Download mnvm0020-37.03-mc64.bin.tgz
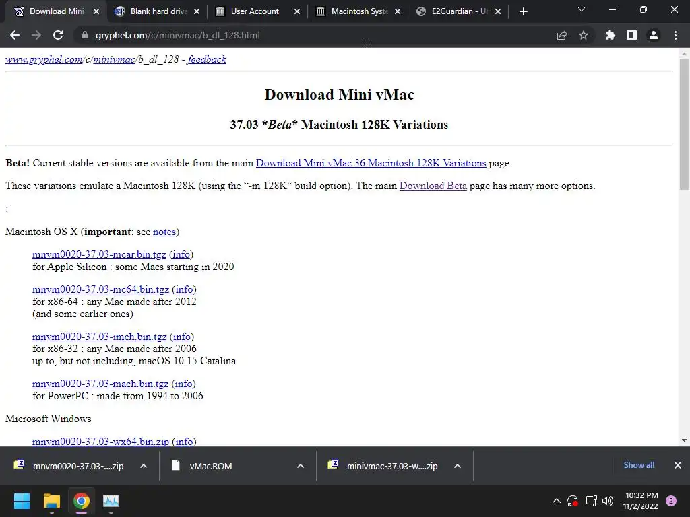690x517 pixels. [101, 289]
